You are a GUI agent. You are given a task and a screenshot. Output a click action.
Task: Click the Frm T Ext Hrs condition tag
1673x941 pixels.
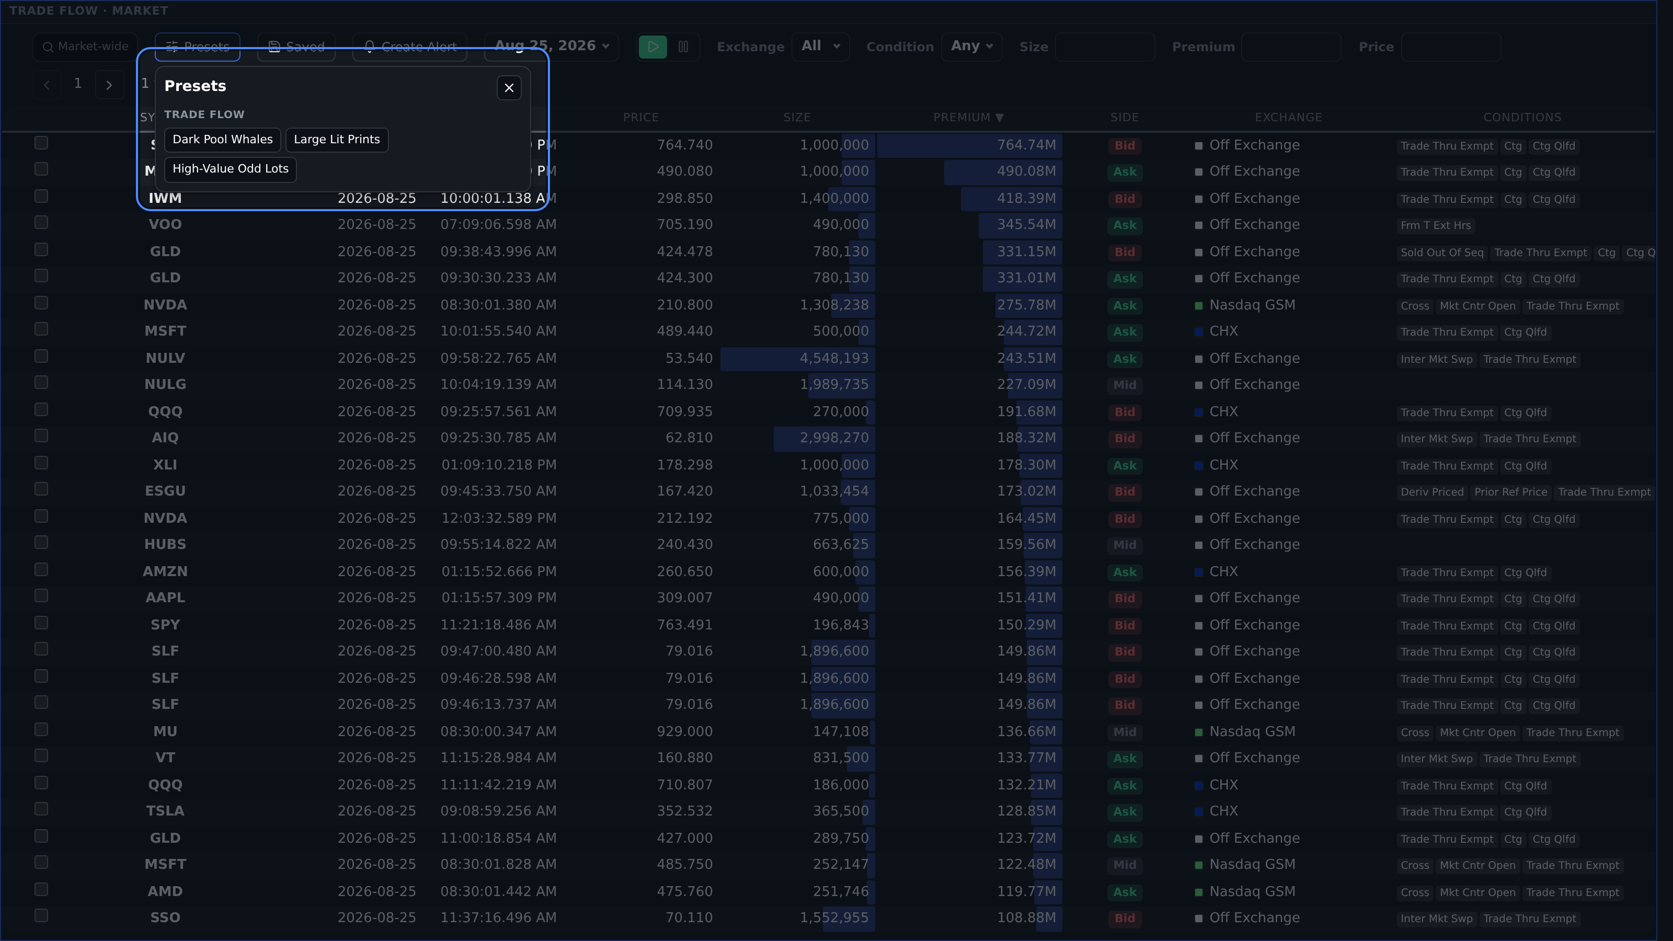click(1435, 226)
